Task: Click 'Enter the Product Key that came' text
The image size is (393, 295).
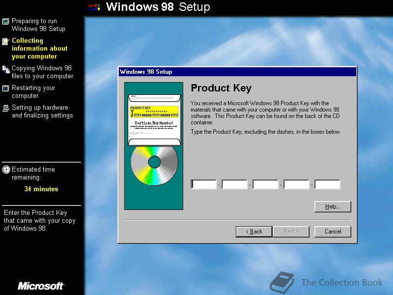Action: tap(39, 220)
